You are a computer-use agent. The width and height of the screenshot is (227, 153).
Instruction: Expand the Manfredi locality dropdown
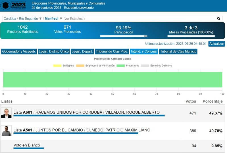pyautogui.click(x=61, y=19)
